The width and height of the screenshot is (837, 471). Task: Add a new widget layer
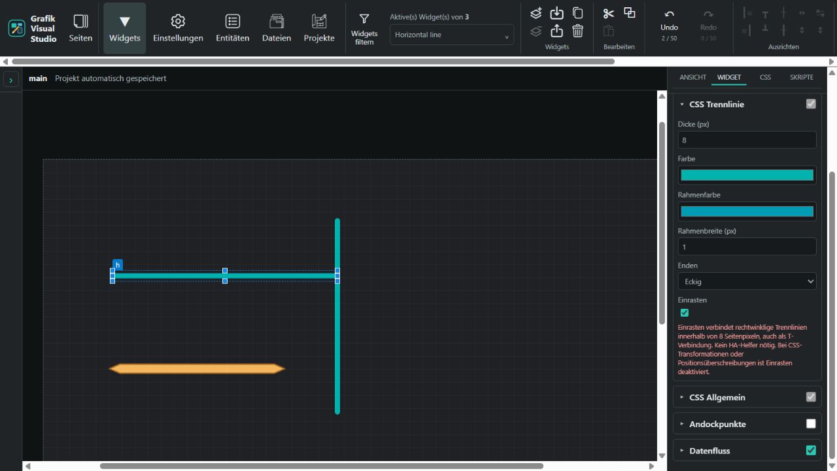536,13
